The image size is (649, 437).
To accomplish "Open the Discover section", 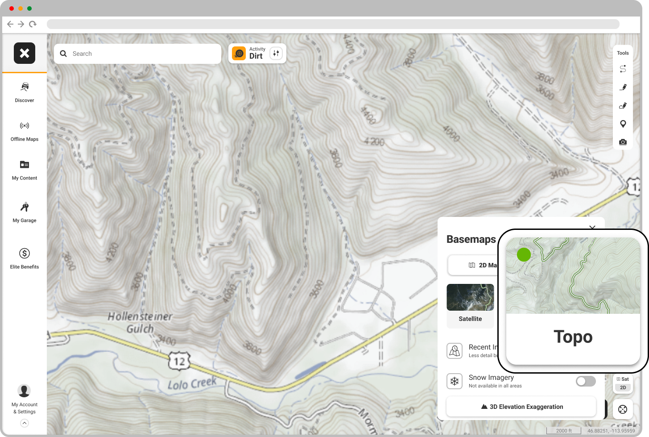I will [x=25, y=92].
